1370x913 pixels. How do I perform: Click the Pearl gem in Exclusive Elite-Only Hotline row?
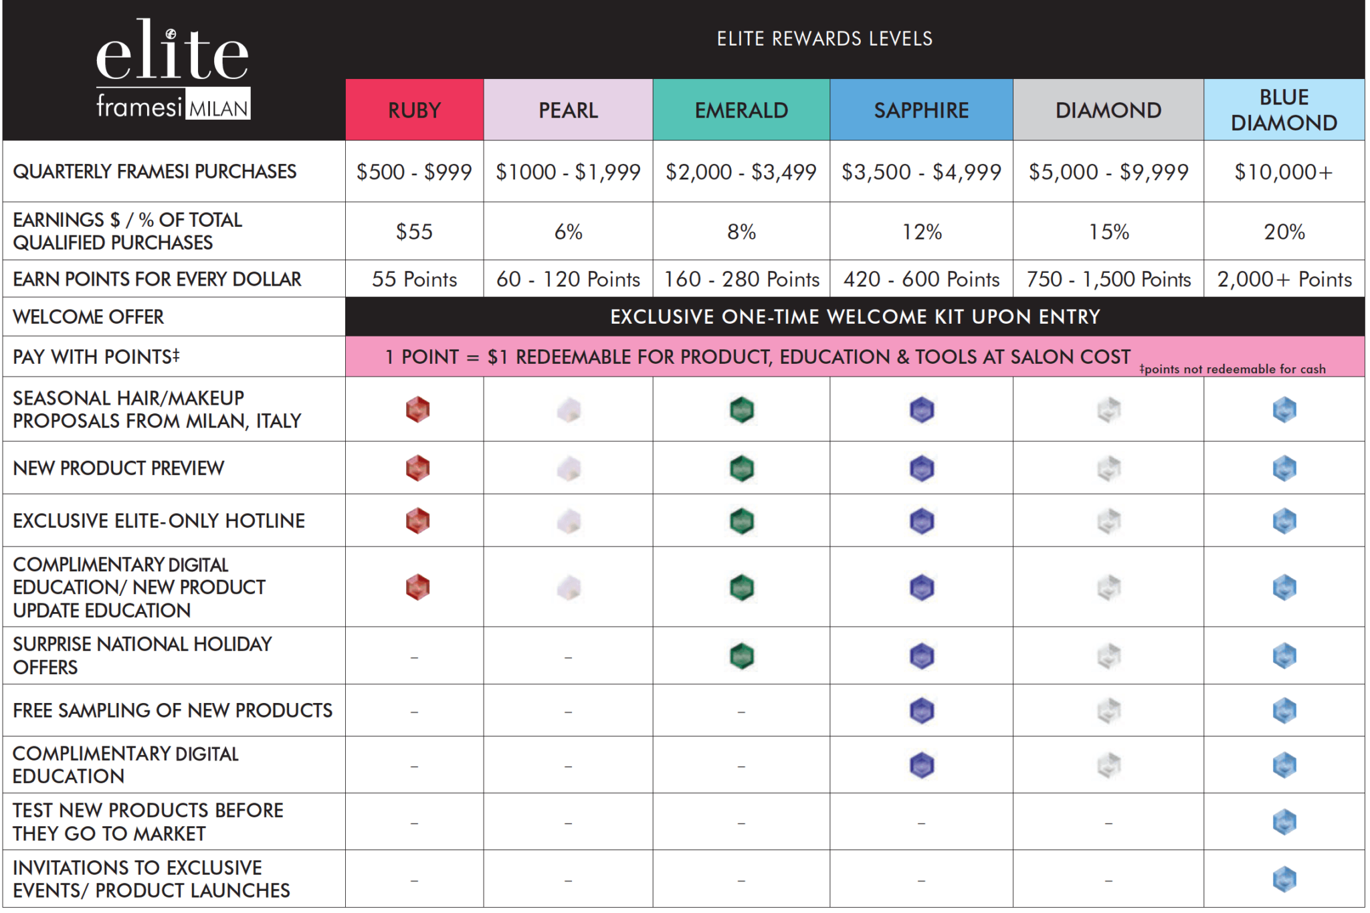pos(569,521)
